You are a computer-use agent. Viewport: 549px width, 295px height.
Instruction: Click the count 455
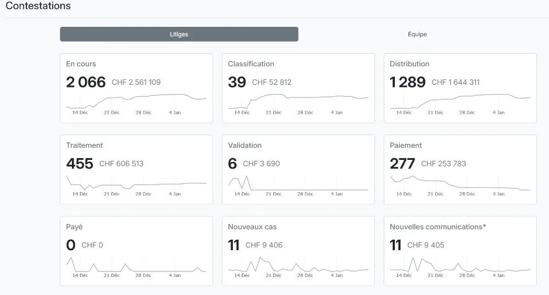pyautogui.click(x=80, y=164)
